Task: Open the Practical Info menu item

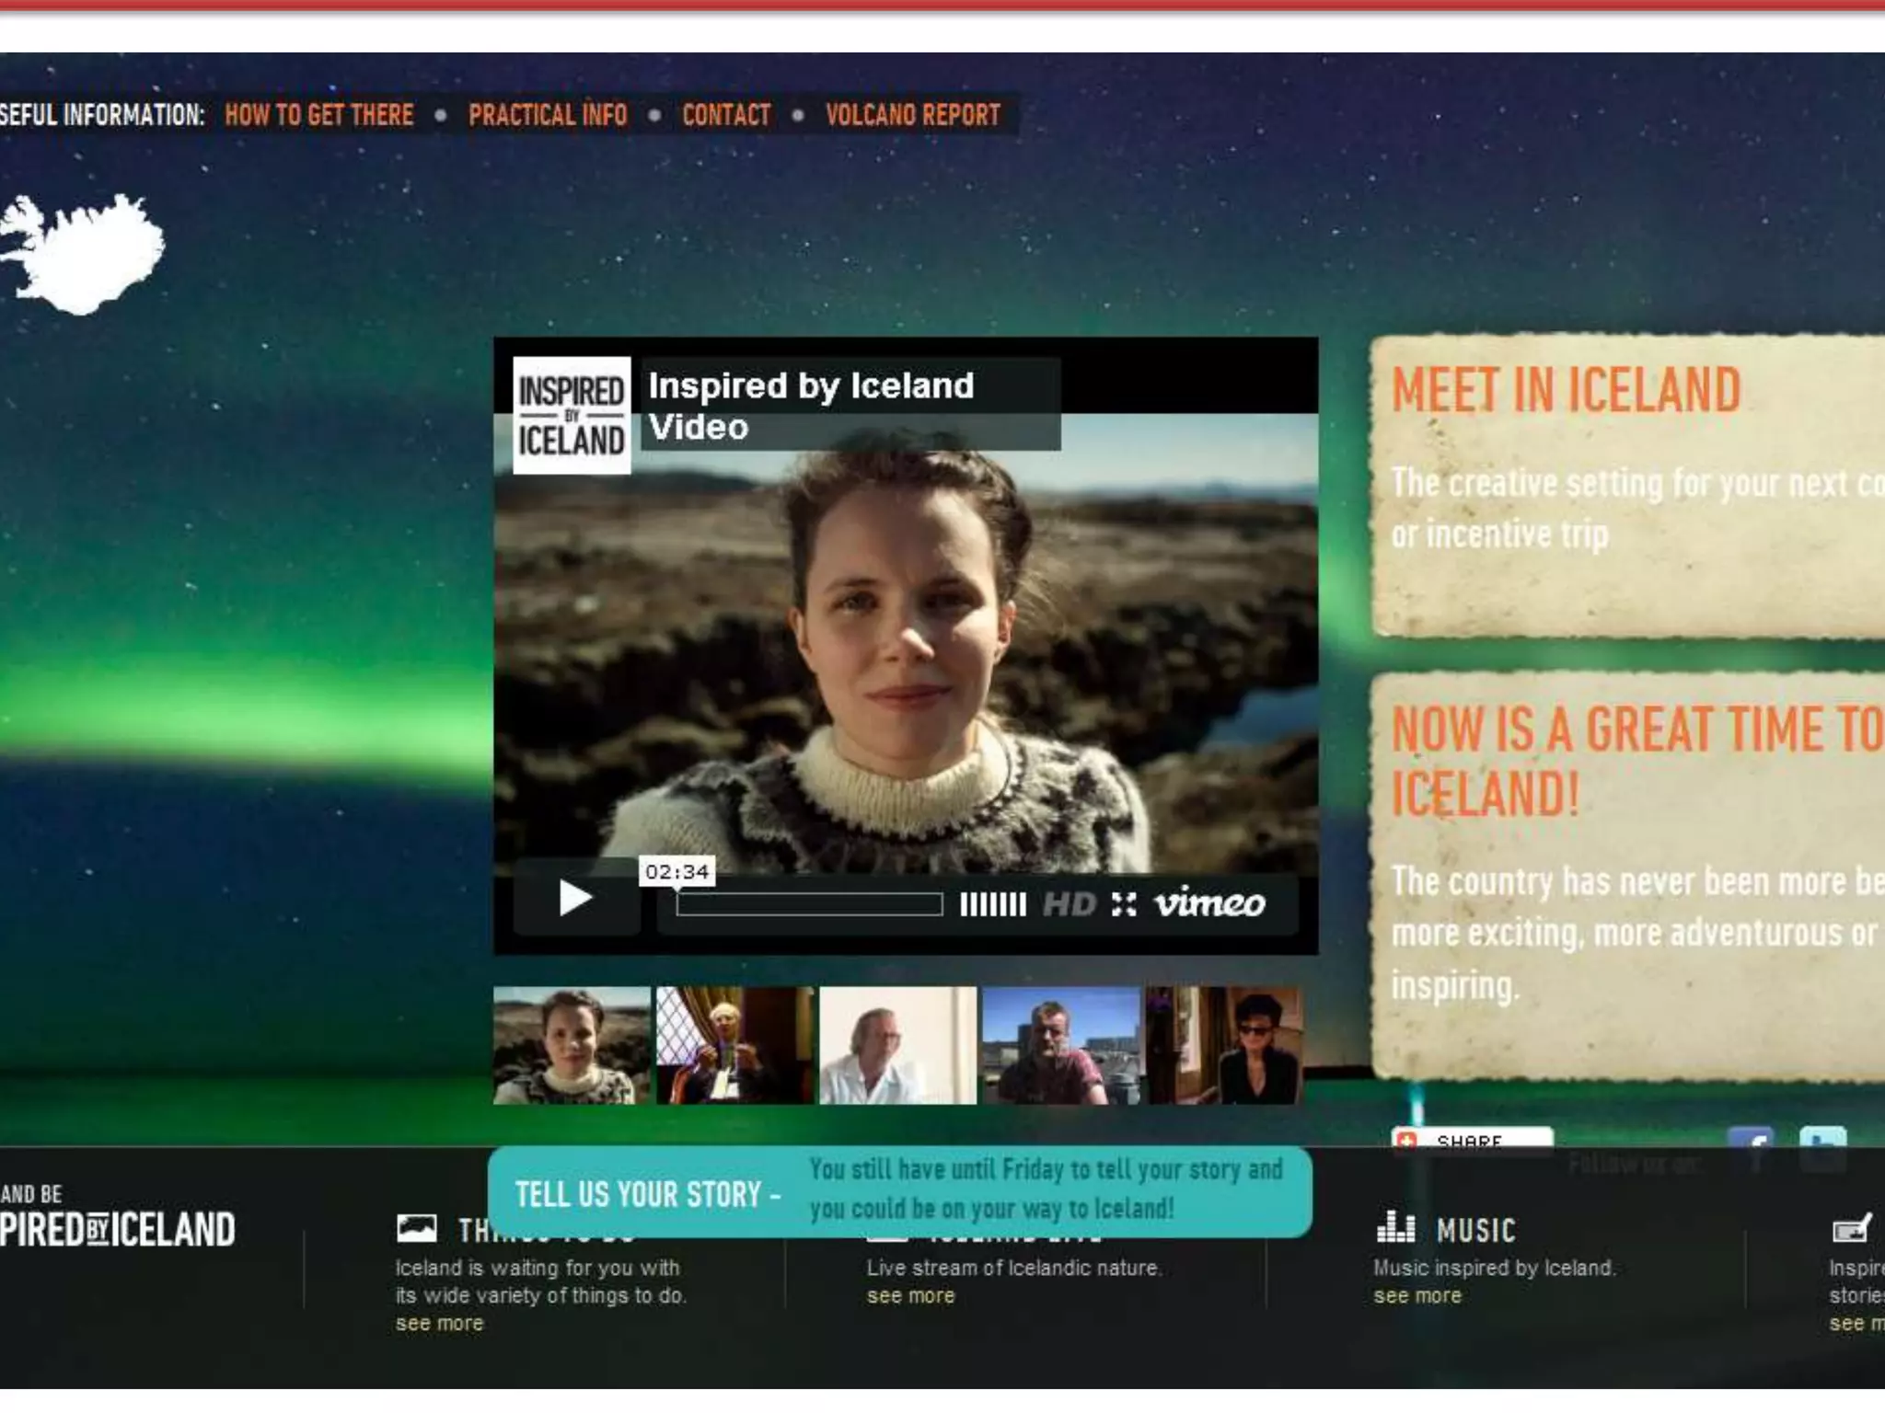Action: 548,115
